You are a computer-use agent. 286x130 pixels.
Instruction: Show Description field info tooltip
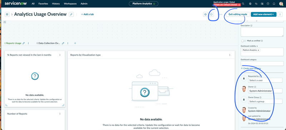pyautogui.click(x=252, y=25)
